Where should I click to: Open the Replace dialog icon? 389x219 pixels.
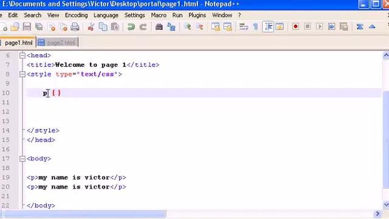[x=171, y=27]
